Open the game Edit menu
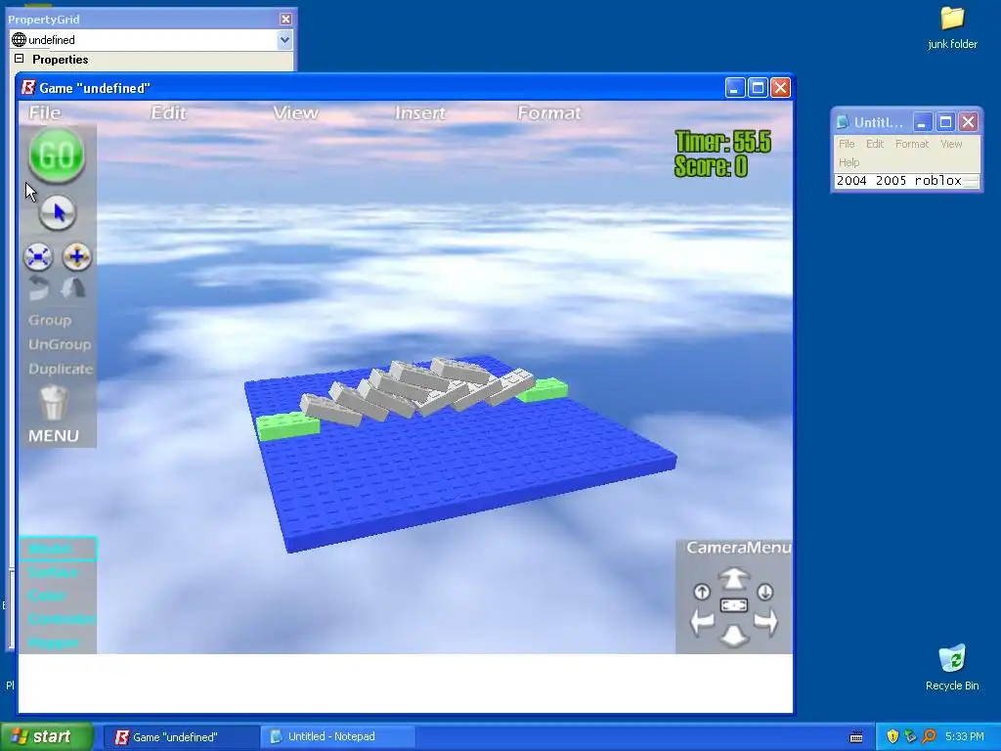1001x751 pixels. (168, 113)
